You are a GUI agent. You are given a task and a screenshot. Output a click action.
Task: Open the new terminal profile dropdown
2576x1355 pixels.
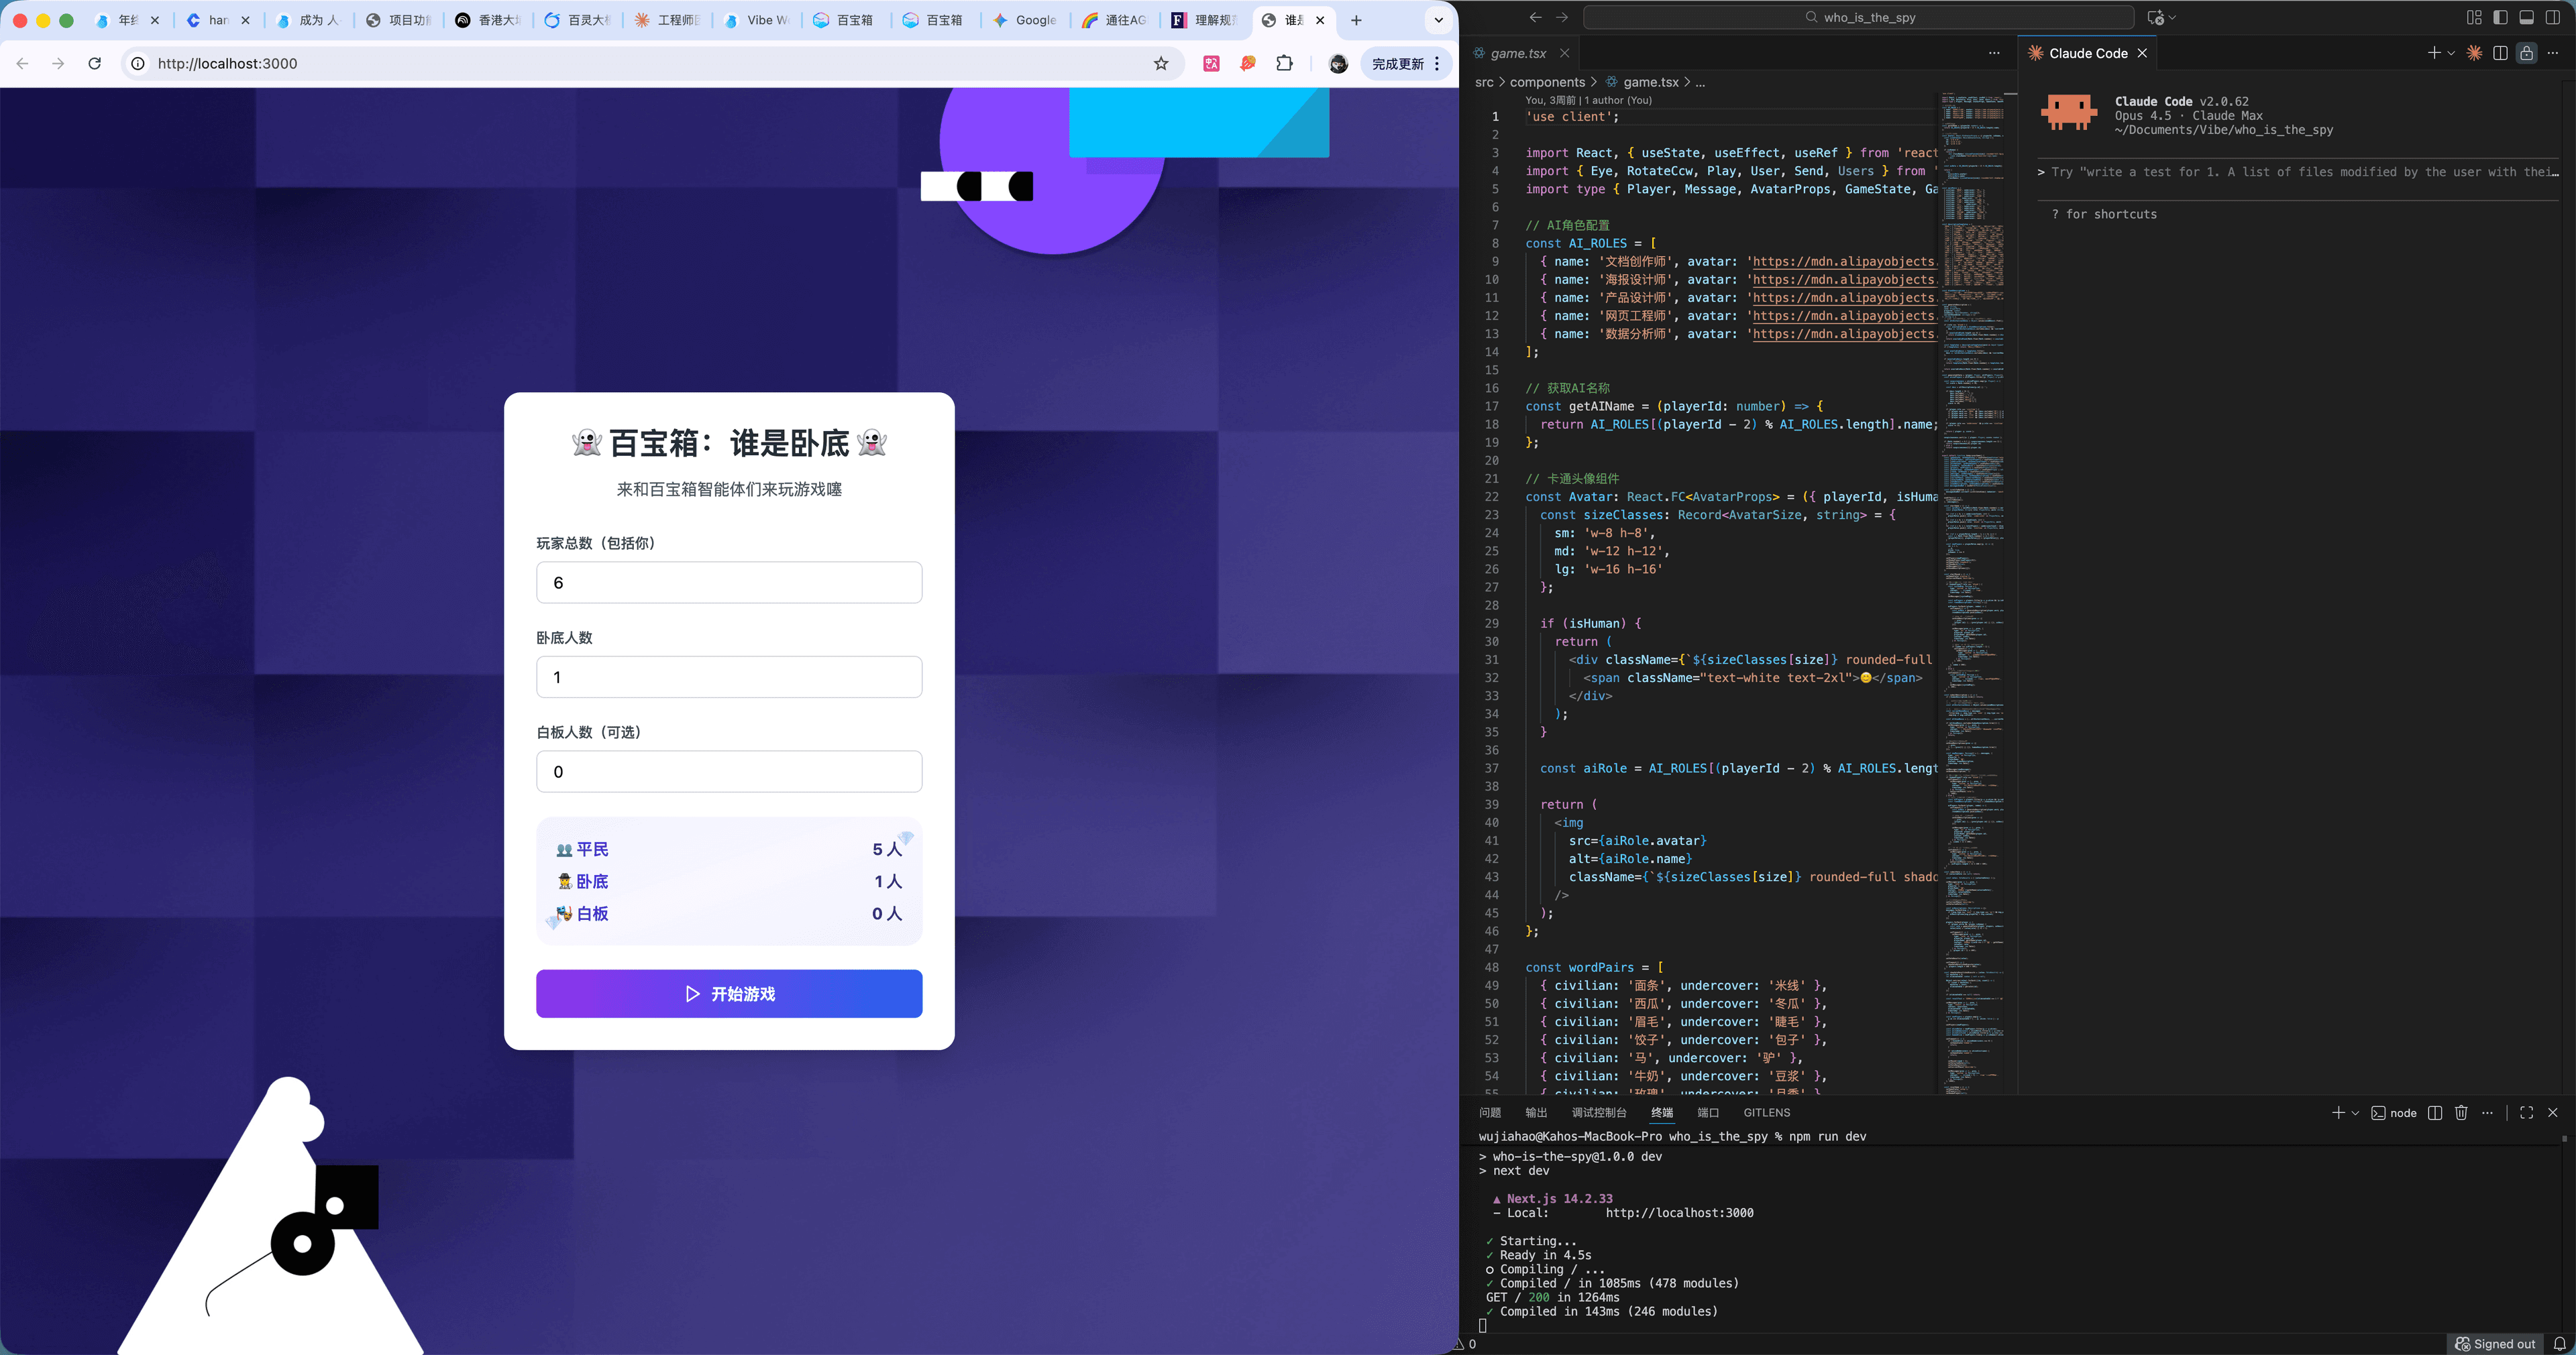tap(2354, 1113)
